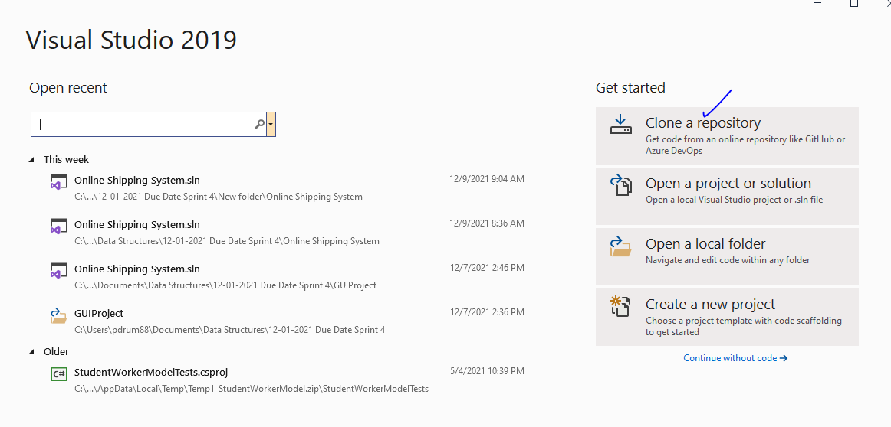This screenshot has height=427, width=891.
Task: Click the Clone a repository button
Action: (727, 136)
